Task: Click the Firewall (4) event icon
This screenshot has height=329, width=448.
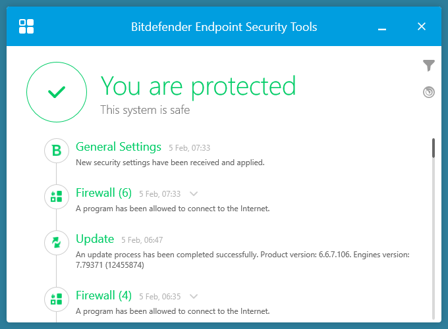Action: point(57,299)
